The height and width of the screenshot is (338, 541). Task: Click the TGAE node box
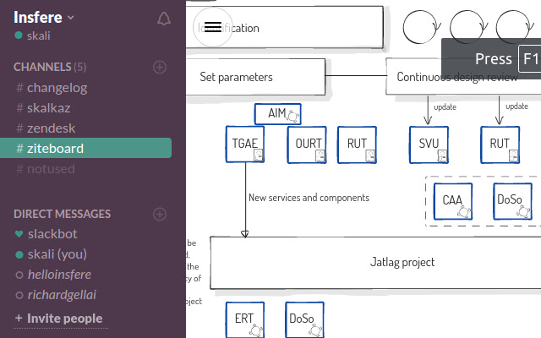coord(245,144)
